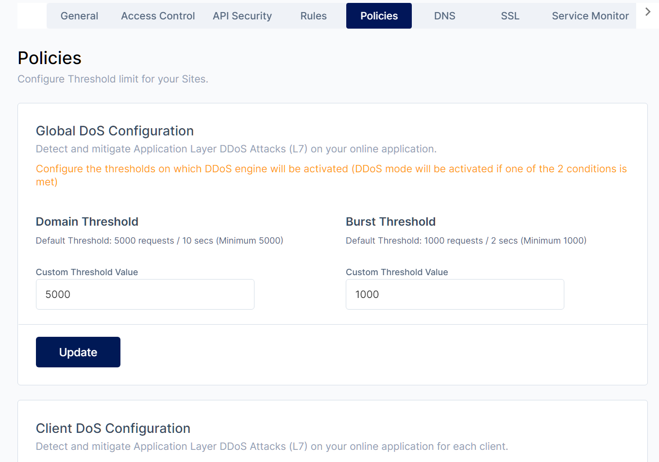The width and height of the screenshot is (659, 462).
Task: Click the Domain Threshold label
Action: pyautogui.click(x=87, y=222)
